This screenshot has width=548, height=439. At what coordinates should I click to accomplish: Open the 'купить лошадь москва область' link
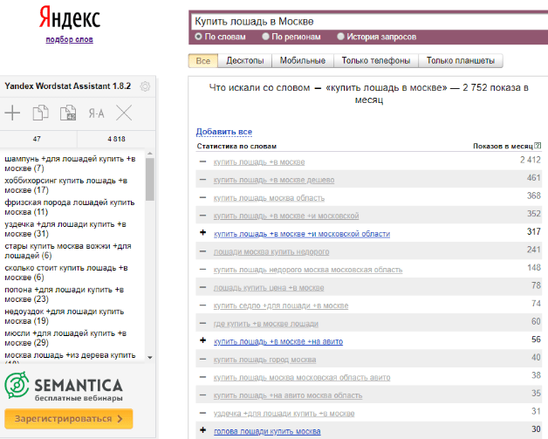269,198
